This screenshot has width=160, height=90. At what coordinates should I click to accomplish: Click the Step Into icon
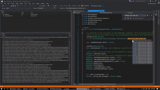[63, 6]
